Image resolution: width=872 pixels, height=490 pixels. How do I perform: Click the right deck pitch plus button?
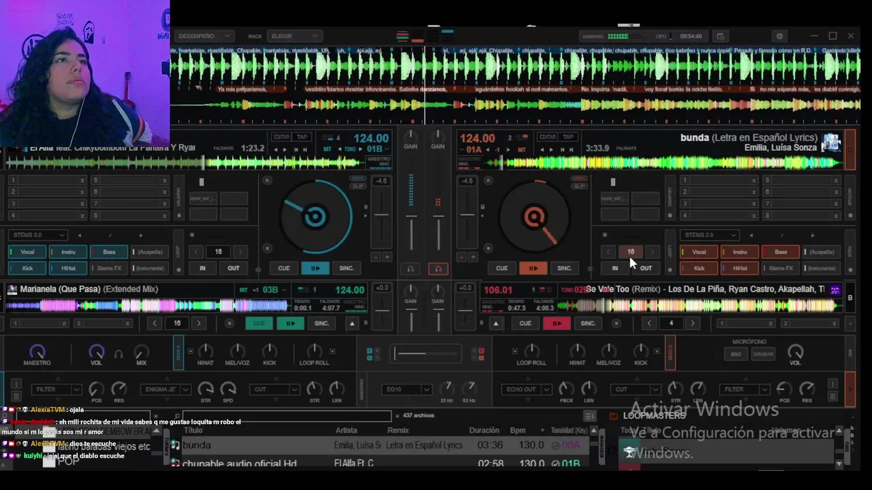(473, 257)
